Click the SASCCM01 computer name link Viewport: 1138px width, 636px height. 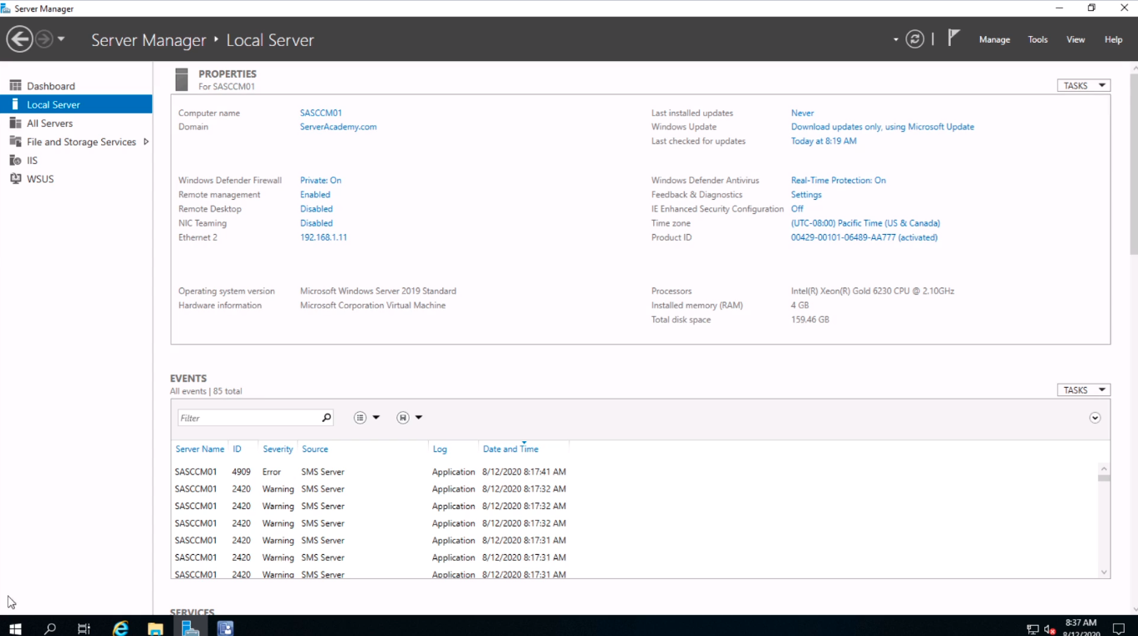321,113
